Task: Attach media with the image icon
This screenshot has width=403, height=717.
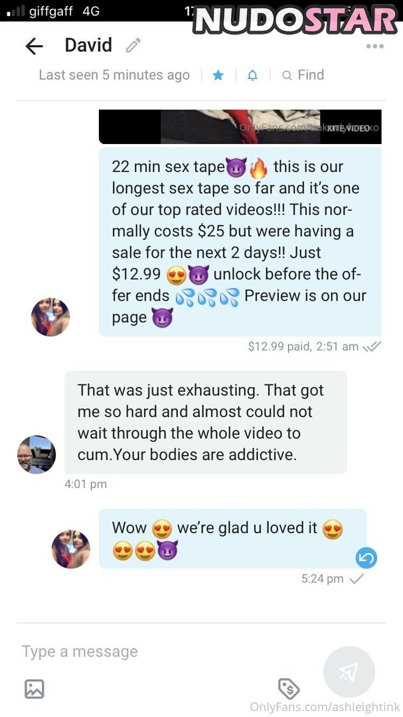Action: pyautogui.click(x=35, y=688)
